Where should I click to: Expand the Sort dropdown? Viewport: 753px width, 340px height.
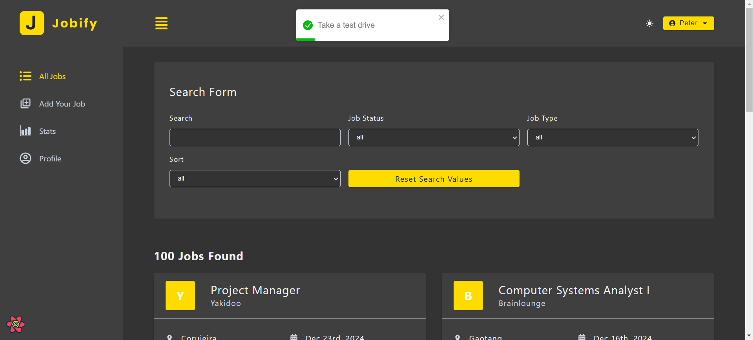[x=255, y=179]
